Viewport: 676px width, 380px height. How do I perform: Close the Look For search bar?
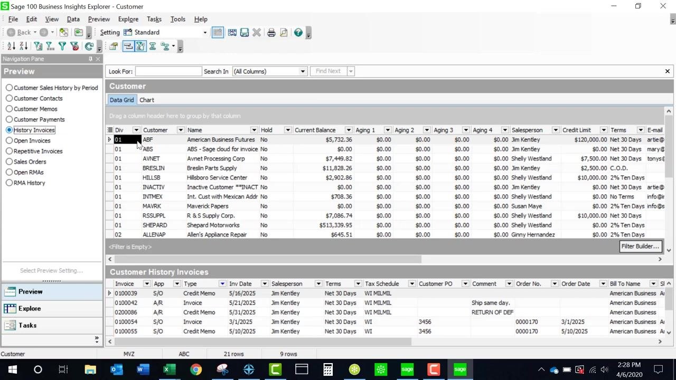tap(667, 71)
